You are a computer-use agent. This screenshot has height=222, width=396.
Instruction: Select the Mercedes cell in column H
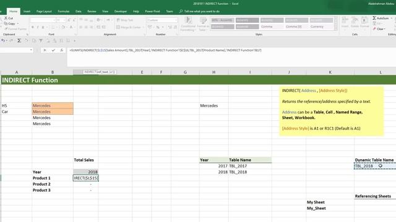213,105
